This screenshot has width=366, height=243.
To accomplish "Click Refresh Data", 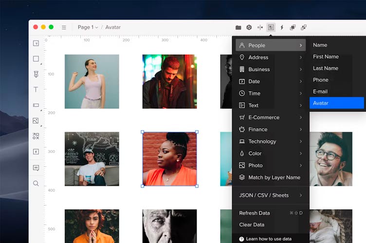I will (x=271, y=213).
